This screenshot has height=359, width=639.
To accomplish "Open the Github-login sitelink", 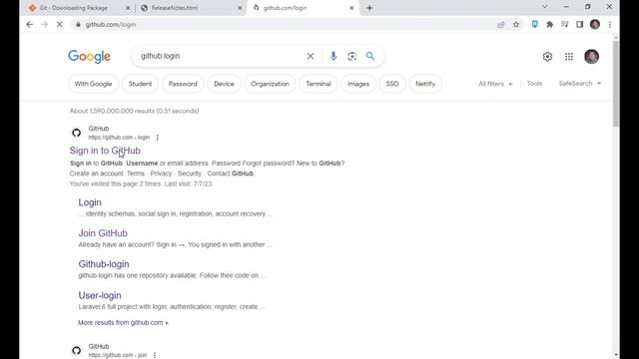I will click(104, 264).
